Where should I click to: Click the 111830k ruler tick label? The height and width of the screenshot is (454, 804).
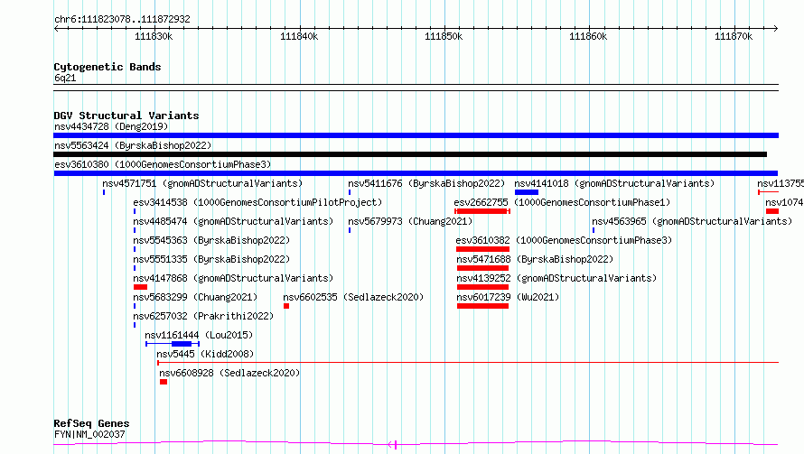(x=154, y=36)
